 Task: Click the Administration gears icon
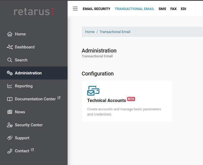point(10,73)
